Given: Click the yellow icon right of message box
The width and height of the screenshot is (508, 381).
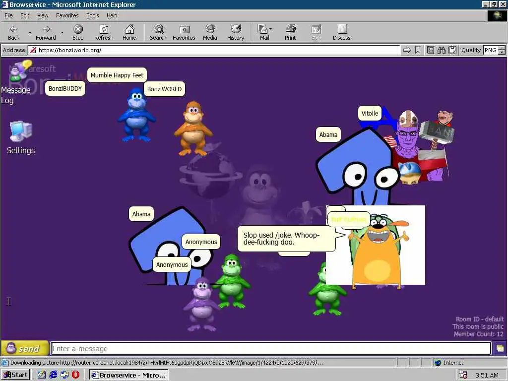Looking at the screenshot, I should pyautogui.click(x=500, y=349).
